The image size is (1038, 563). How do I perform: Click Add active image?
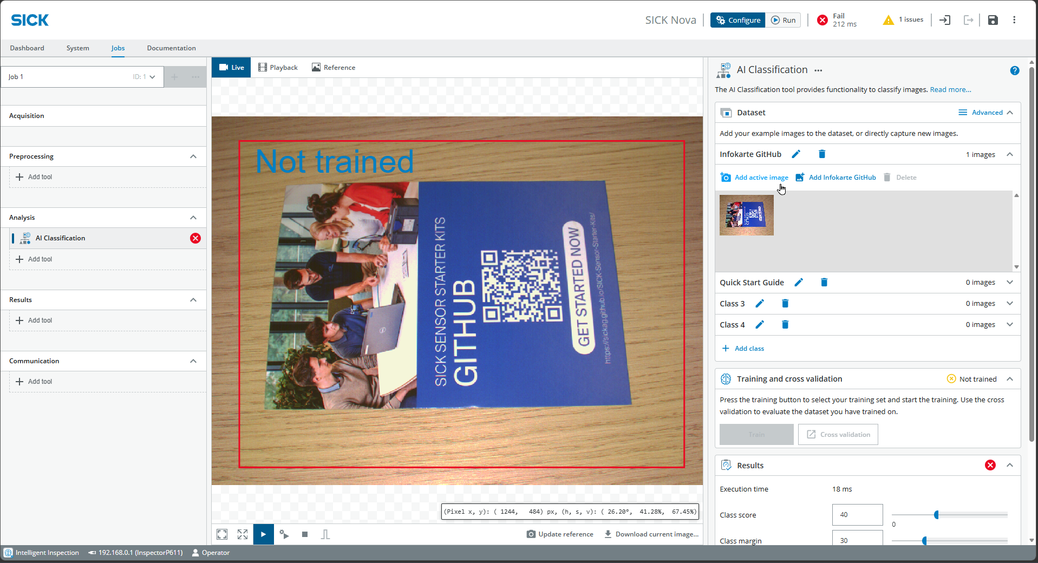pyautogui.click(x=754, y=178)
